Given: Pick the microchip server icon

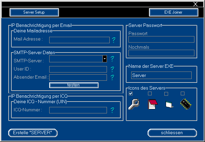Looking at the screenshot, I should pos(185,104).
